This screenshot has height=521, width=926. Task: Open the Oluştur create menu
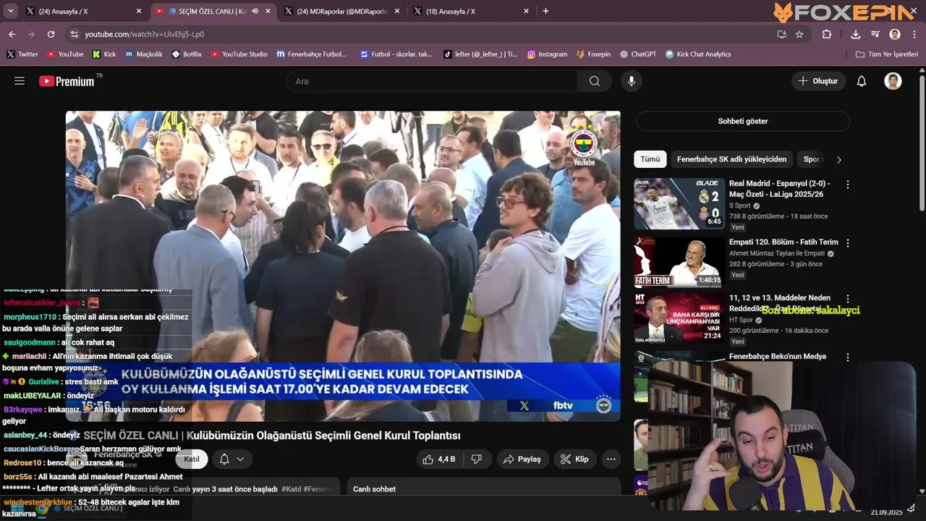point(818,81)
